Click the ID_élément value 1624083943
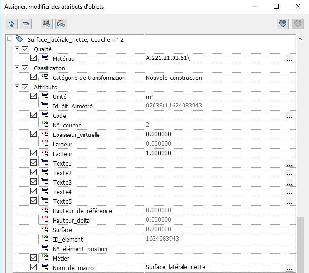 [x=163, y=239]
